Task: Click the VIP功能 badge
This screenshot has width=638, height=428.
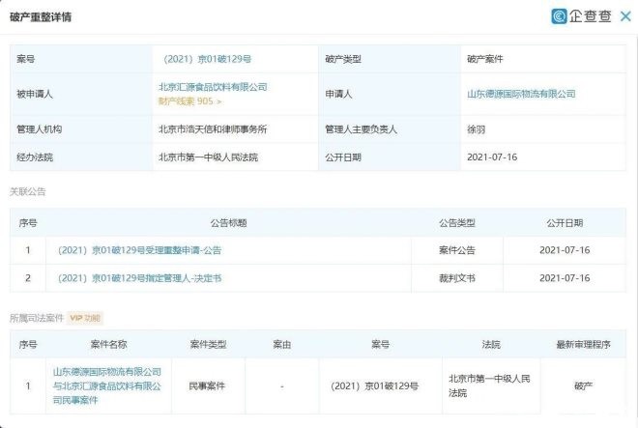Action: (85, 317)
